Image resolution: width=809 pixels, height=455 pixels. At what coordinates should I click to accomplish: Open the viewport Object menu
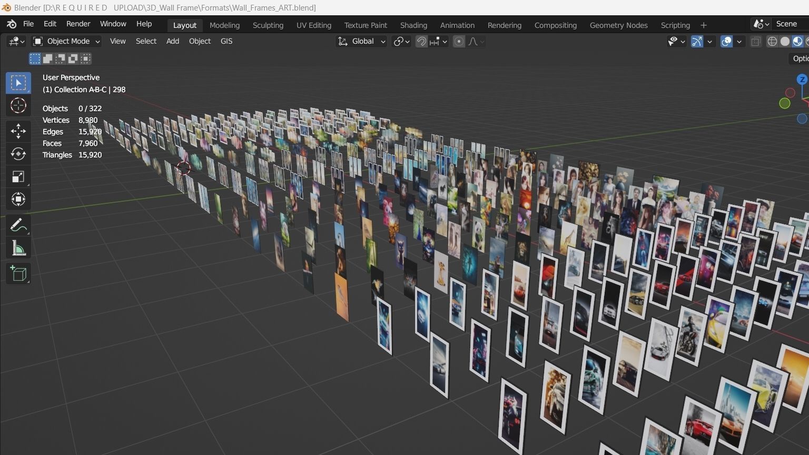point(200,42)
